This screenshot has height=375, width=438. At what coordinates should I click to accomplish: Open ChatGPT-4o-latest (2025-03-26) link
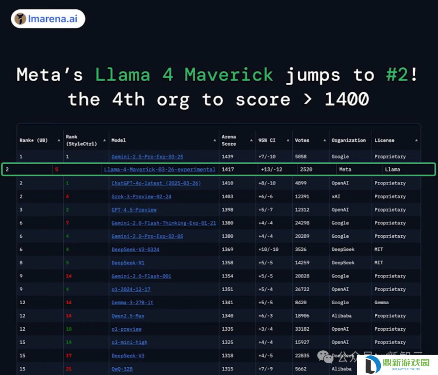click(x=156, y=183)
